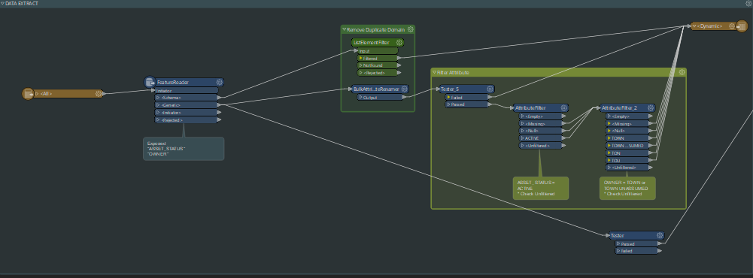This screenshot has width=753, height=278.
Task: Expand the <All> feature type attributes
Action: pos(38,93)
